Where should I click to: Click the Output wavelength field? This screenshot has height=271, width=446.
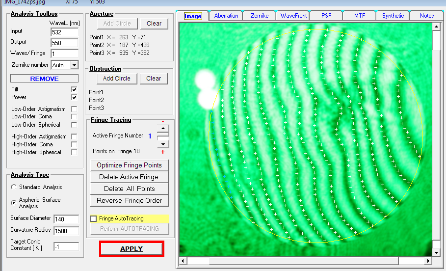pos(64,43)
